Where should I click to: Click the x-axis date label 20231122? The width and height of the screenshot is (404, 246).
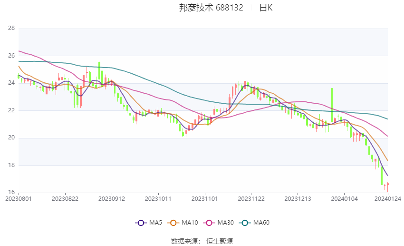(x=251, y=199)
